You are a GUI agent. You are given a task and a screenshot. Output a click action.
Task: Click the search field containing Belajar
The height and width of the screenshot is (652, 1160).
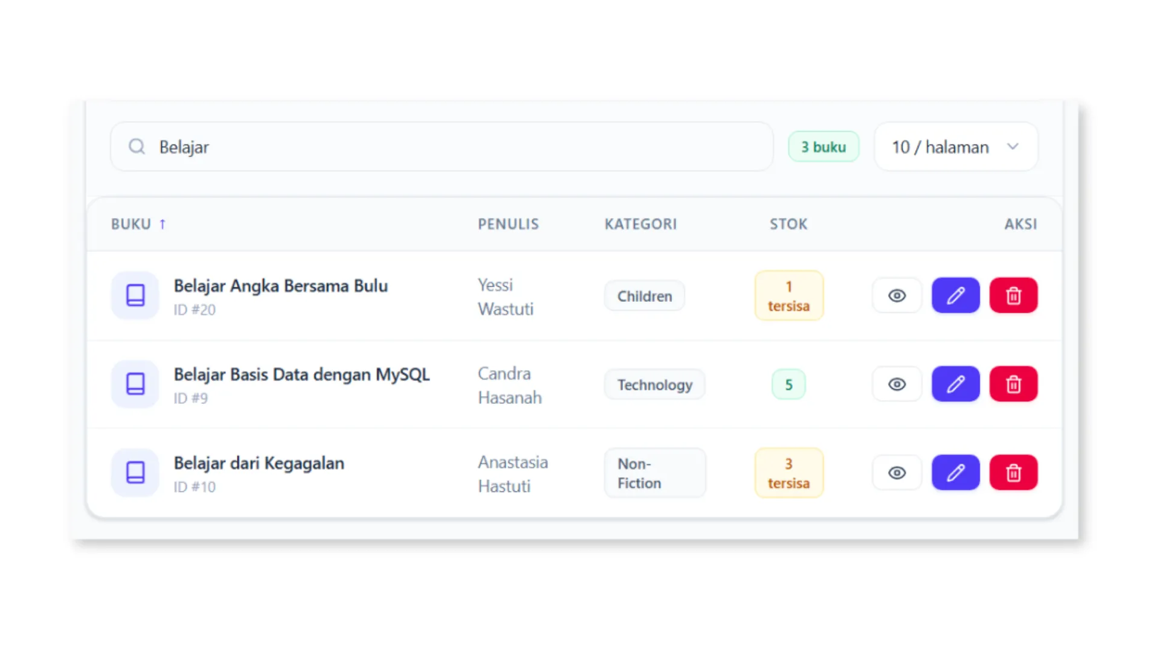click(x=442, y=147)
